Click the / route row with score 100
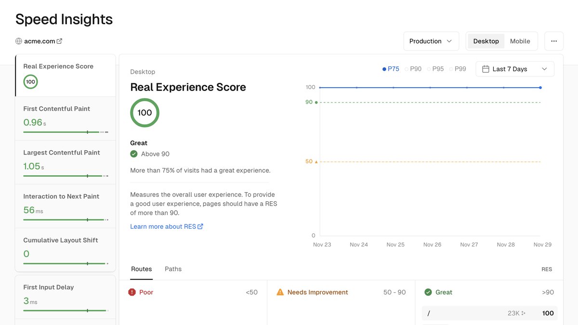 pos(490,313)
